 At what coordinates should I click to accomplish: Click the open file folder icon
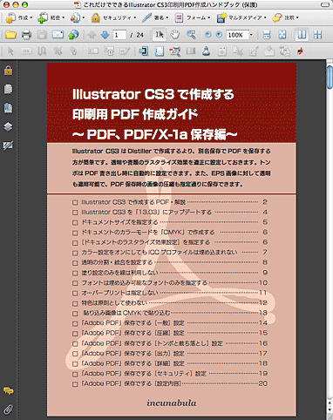coord(10,35)
